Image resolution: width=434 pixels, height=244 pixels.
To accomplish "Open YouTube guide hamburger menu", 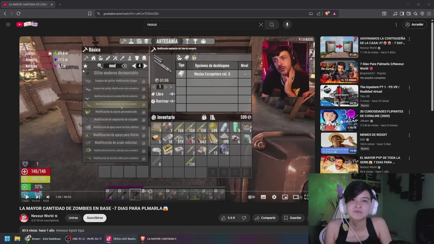I will click(8, 24).
